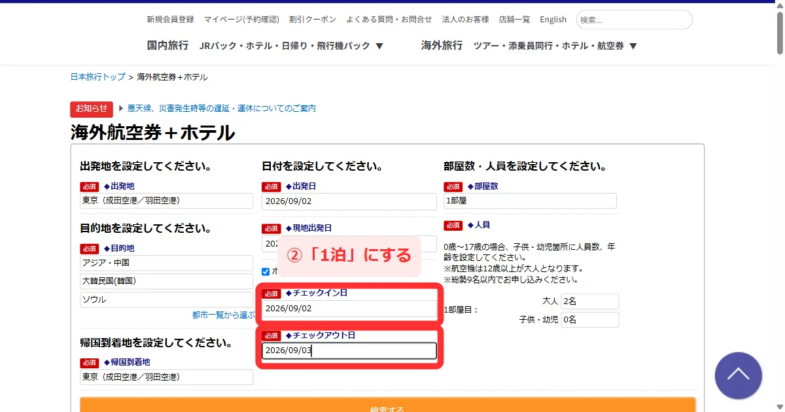Click the チェックイン日 date field

(349, 309)
